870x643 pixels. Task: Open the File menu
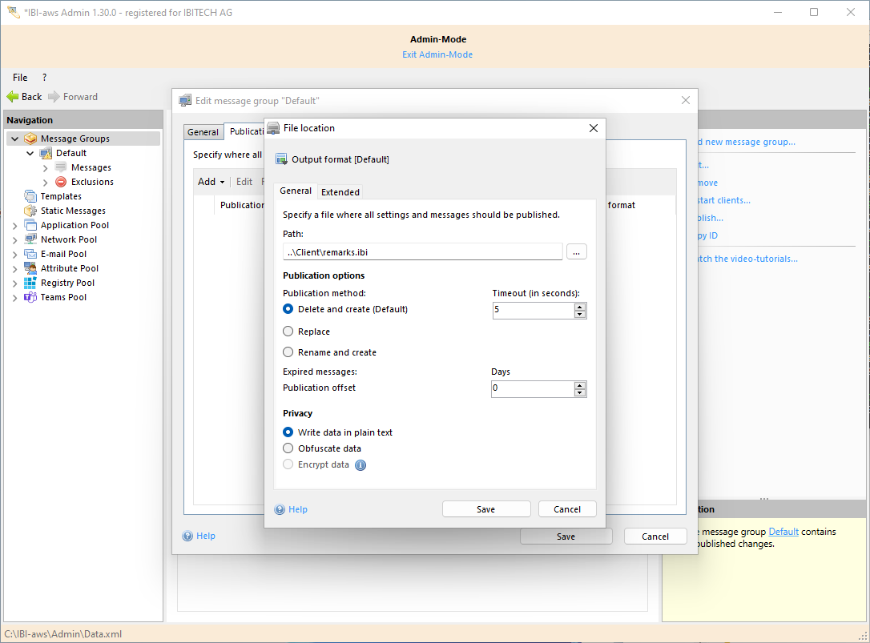[20, 78]
